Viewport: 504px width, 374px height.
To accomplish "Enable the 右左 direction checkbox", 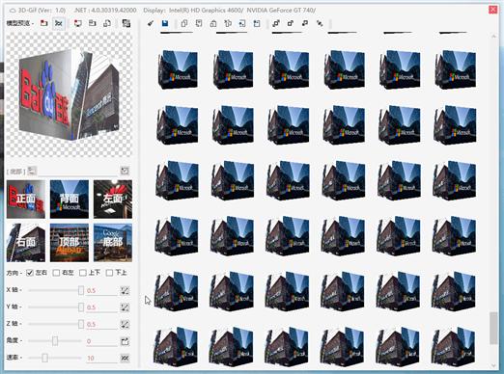I will (56, 273).
